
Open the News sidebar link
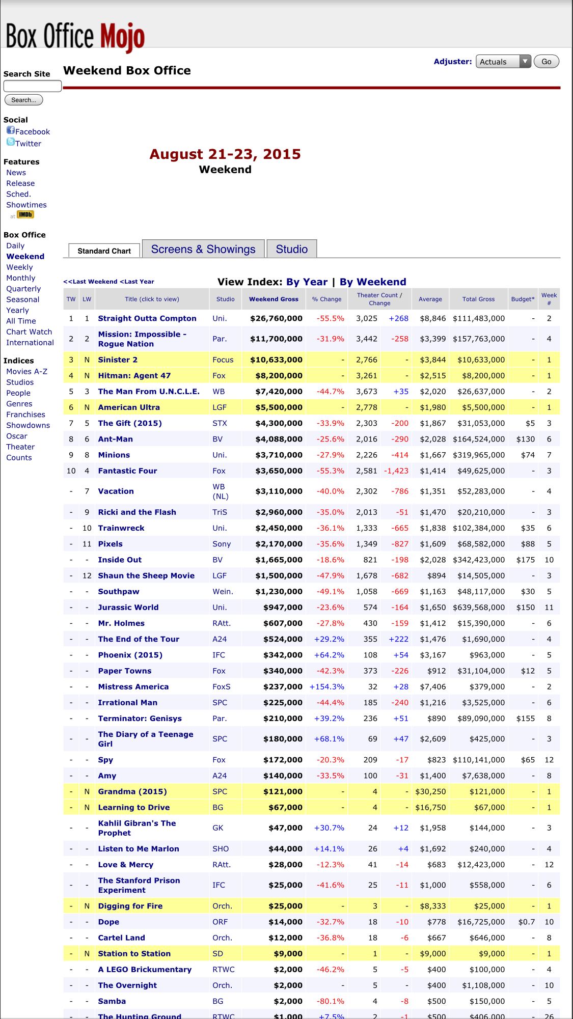tap(16, 173)
